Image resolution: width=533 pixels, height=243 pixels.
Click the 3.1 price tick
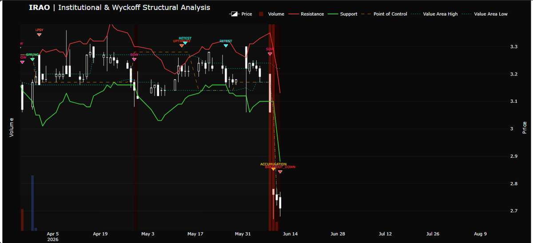(x=514, y=101)
